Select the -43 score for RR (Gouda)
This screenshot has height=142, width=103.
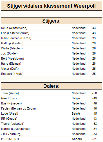click(95, 119)
